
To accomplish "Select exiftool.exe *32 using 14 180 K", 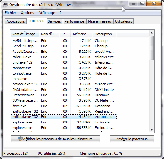I will [64, 117].
